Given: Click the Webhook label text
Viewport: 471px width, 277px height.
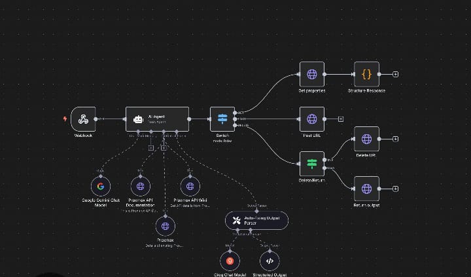Looking at the screenshot, I should pos(83,136).
